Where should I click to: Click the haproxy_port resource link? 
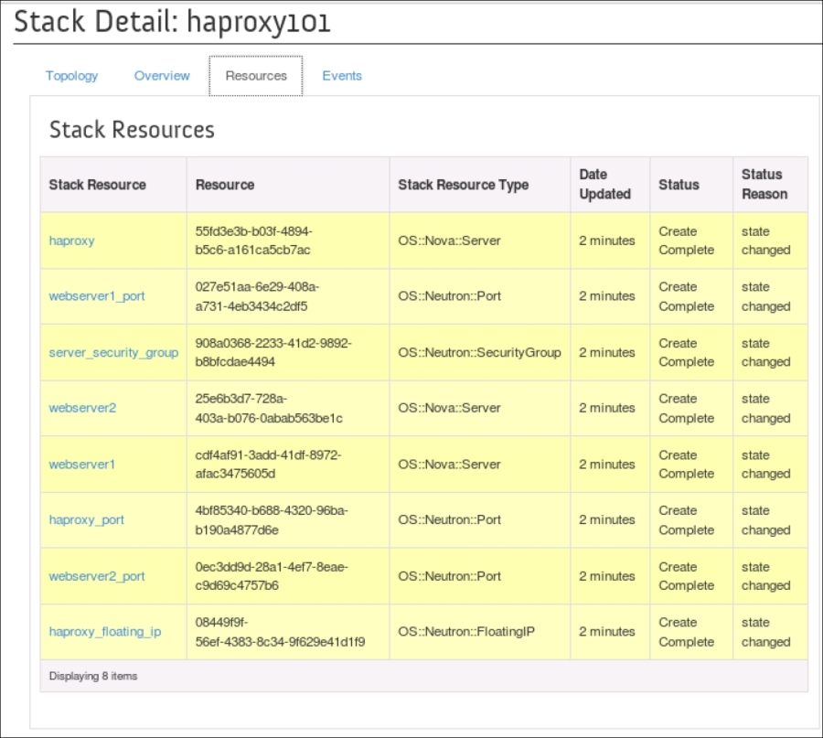pos(86,519)
